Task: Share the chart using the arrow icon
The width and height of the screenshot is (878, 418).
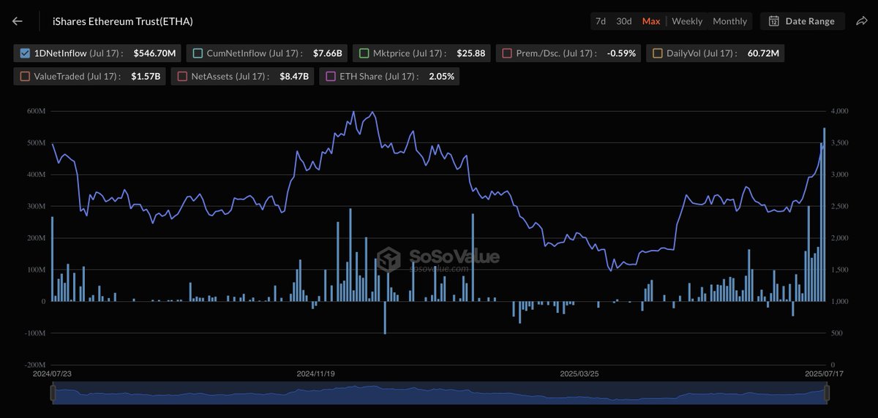Action: coord(861,21)
